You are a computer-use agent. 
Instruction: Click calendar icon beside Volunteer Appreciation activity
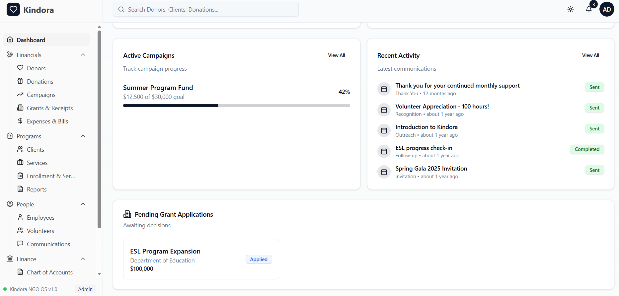(x=384, y=110)
